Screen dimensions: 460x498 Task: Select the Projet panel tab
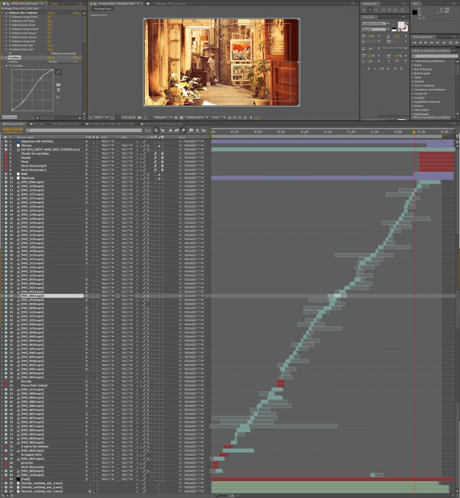click(54, 4)
